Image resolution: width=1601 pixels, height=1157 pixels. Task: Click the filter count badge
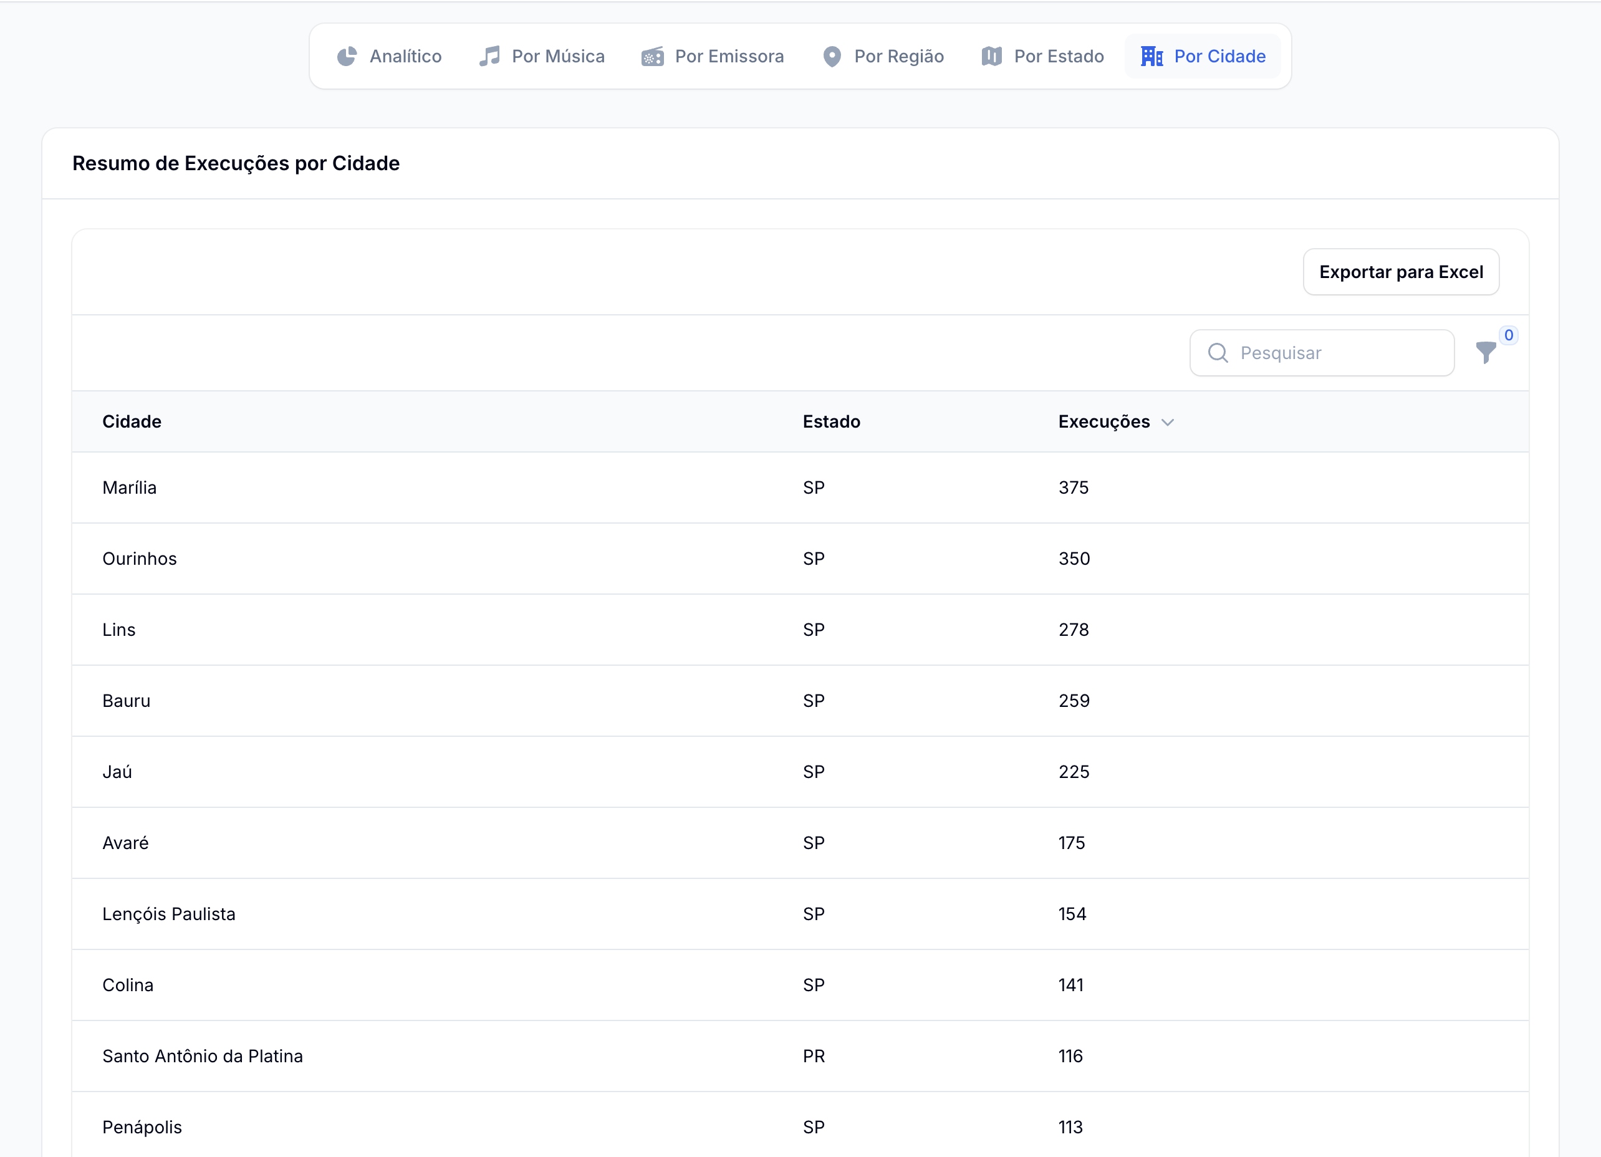[x=1509, y=335]
